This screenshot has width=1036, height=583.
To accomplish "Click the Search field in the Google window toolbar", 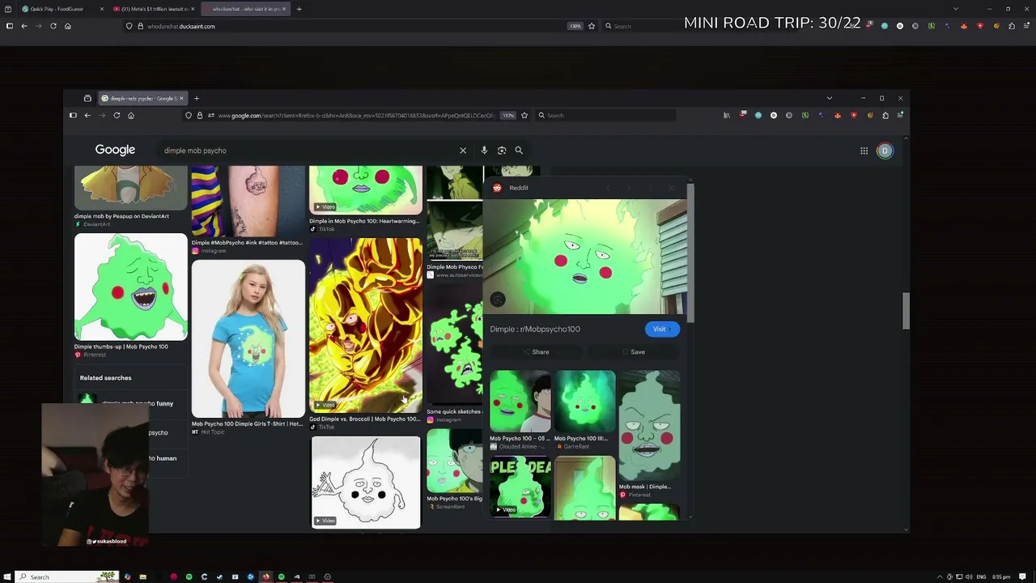I will pyautogui.click(x=605, y=116).
